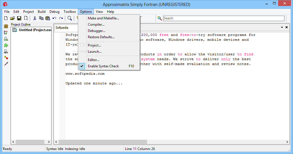Create a new file with the blank page icon
The image size is (293, 154).
pyautogui.click(x=6, y=18)
